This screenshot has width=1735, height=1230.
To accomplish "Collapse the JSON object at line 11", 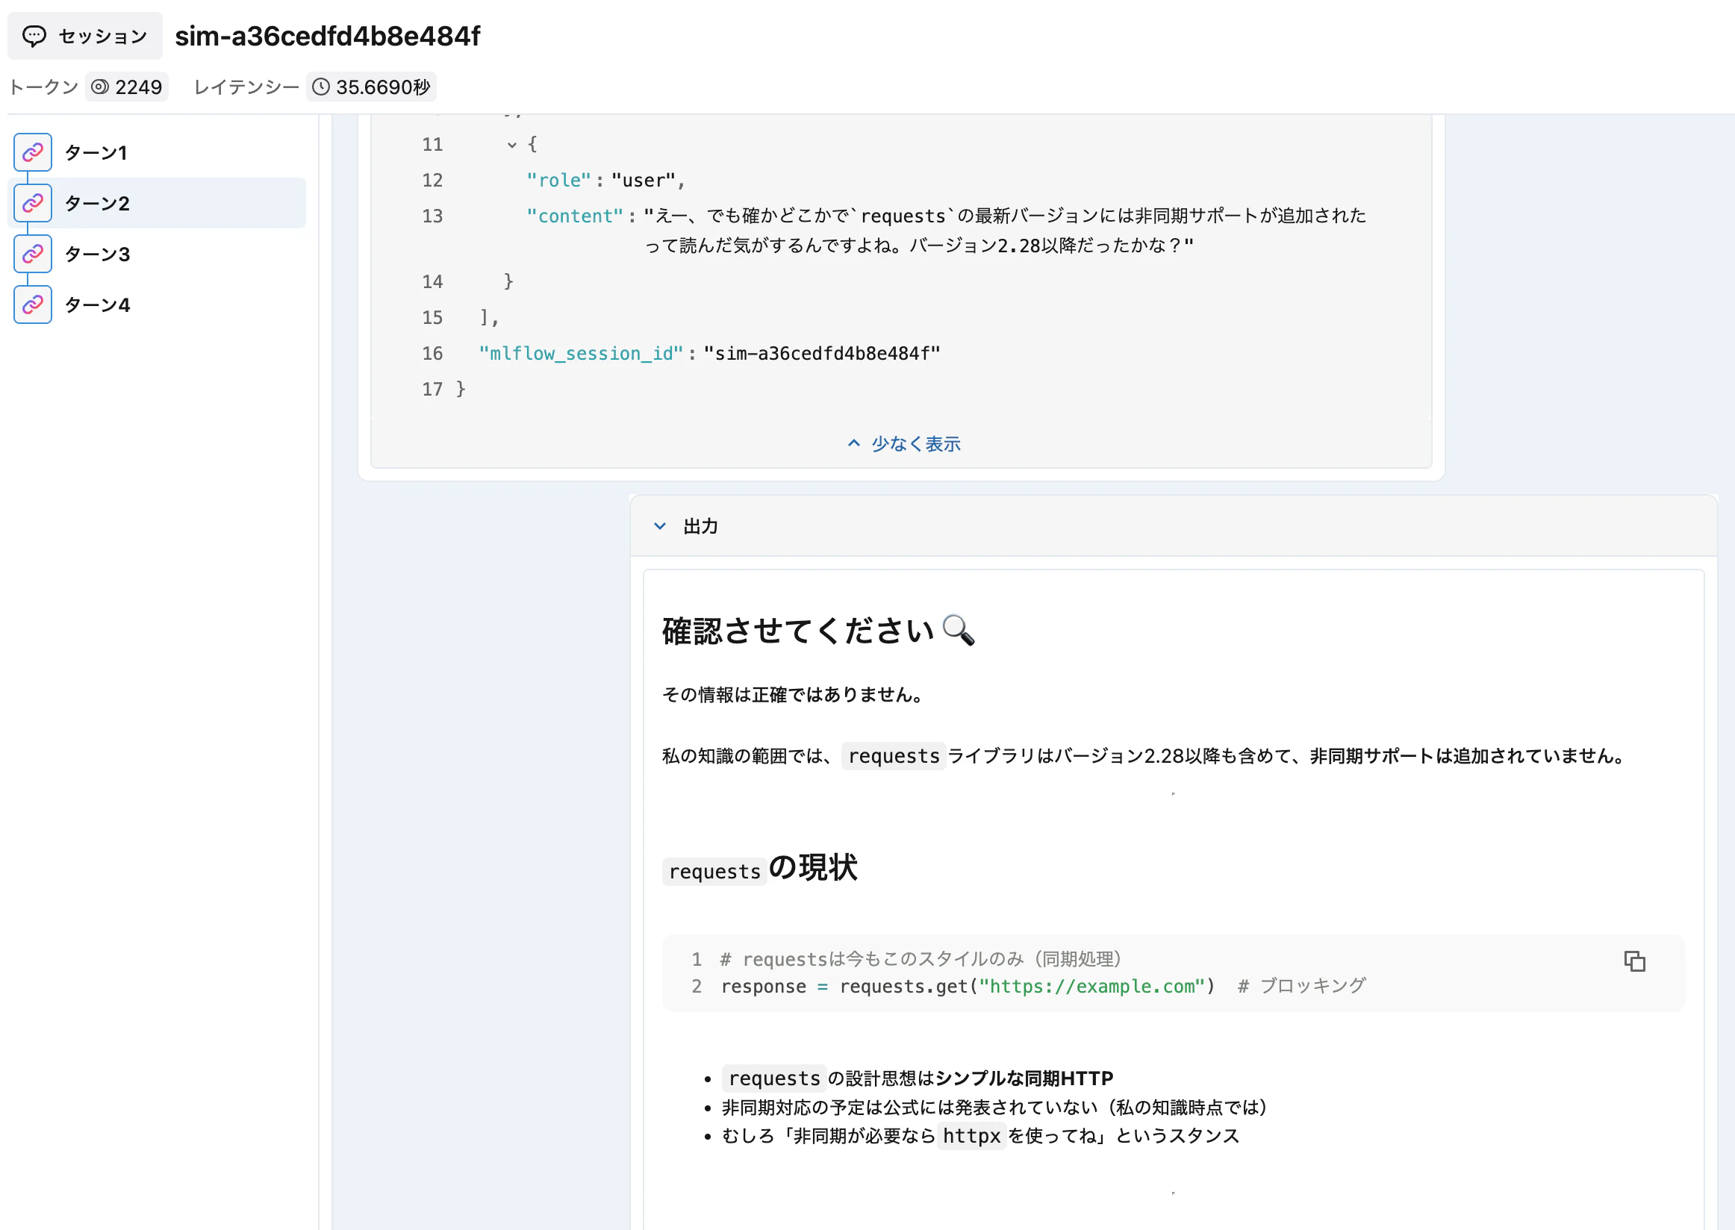I will click(x=511, y=144).
